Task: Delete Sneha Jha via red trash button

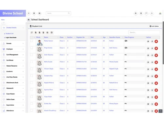Action: [156, 104]
